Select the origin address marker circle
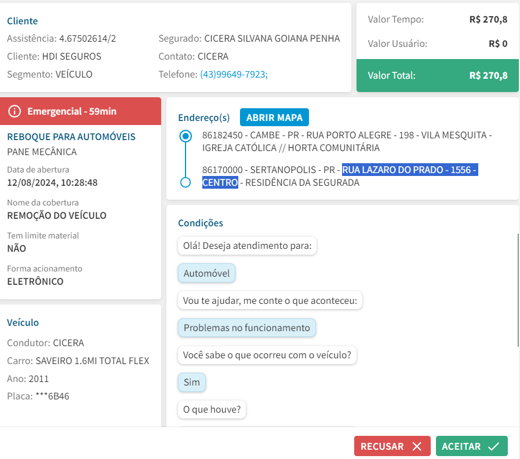This screenshot has height=459, width=520. [186, 136]
